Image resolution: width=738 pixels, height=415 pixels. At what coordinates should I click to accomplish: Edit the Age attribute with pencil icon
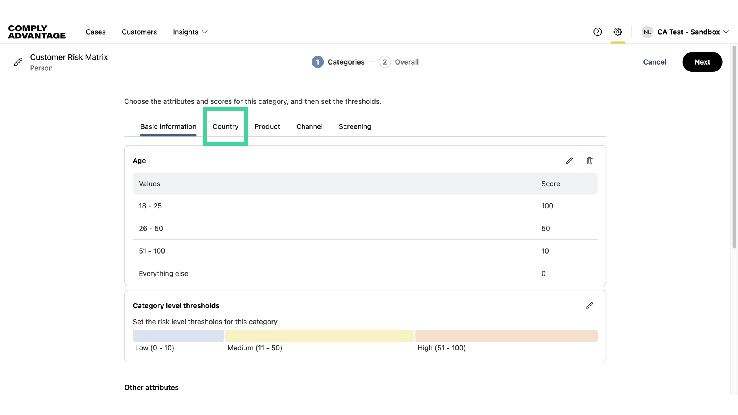tap(569, 161)
